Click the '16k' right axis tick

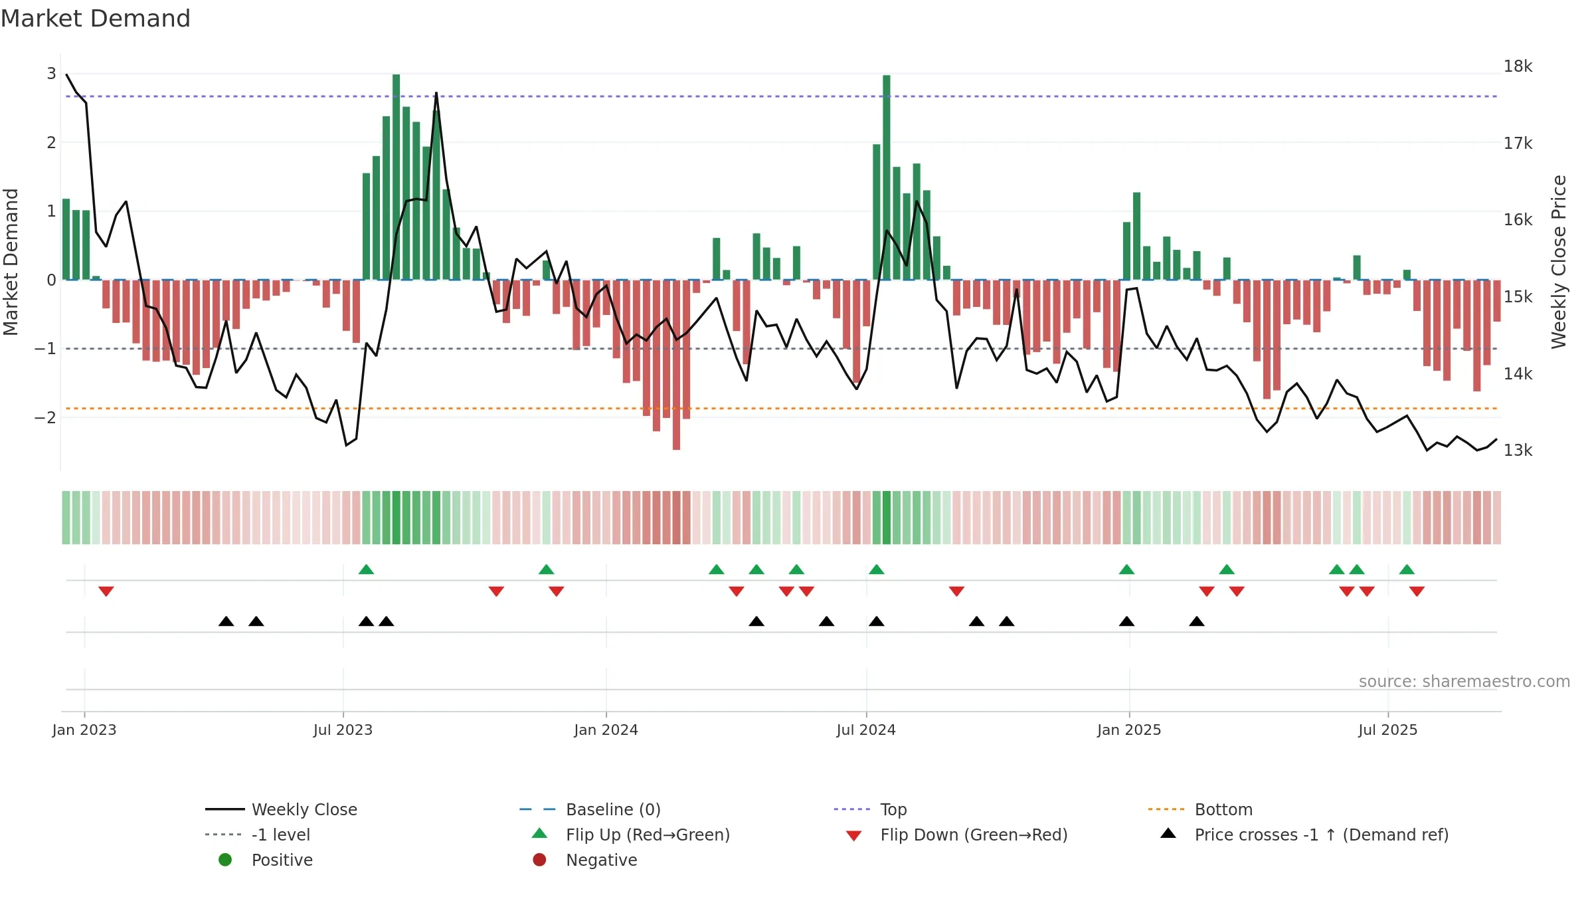coord(1518,220)
